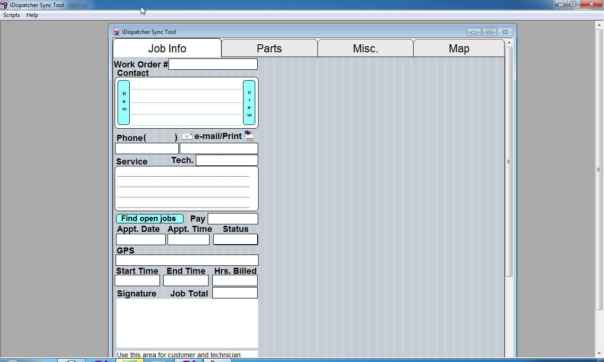Minimize the inner iDispatcher window

click(474, 32)
